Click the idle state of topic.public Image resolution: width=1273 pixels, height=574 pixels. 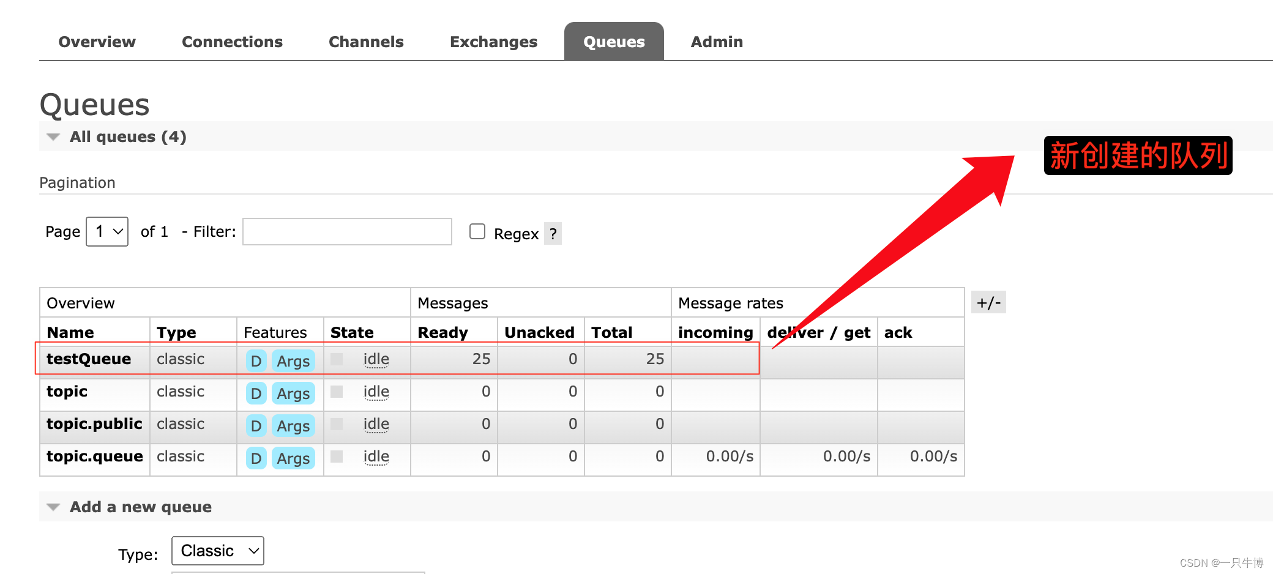376,424
